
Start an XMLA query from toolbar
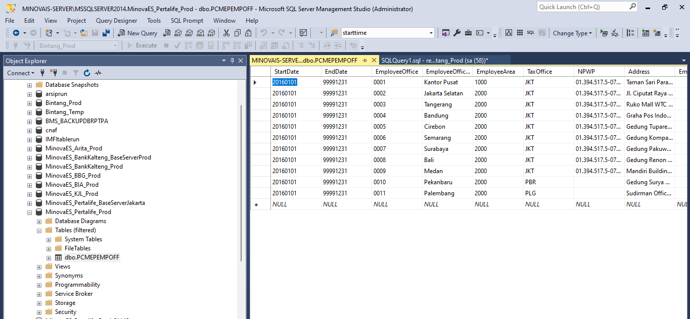(200, 33)
